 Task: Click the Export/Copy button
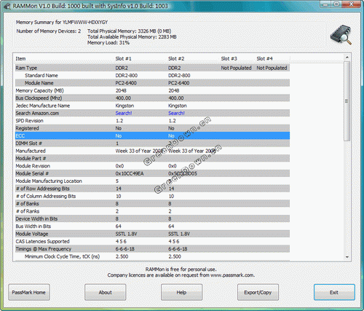(x=258, y=292)
